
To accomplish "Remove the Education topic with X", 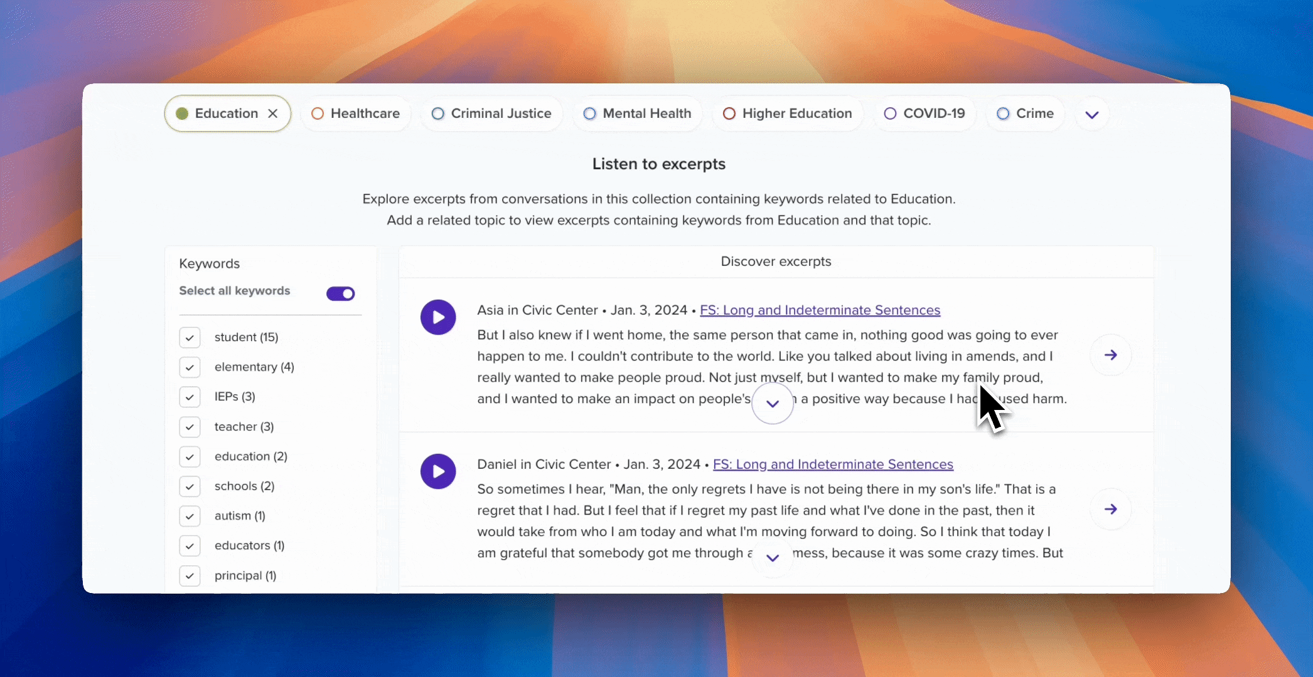I will (273, 113).
